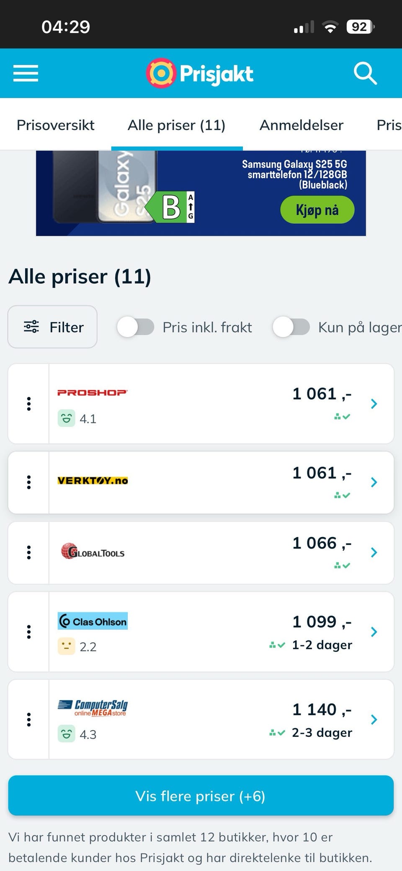Turn on Kun på lager switch
402x871 pixels.
[291, 327]
